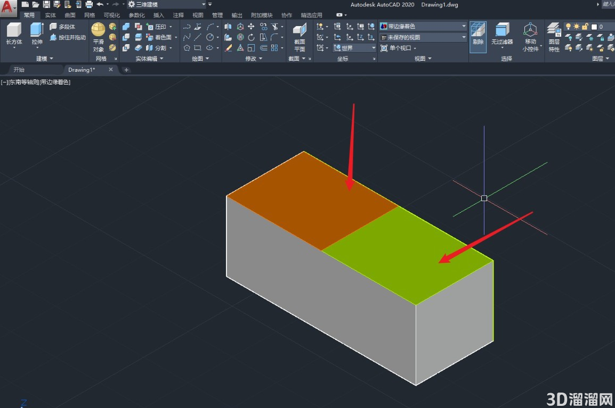Image resolution: width=615 pixels, height=408 pixels.
Task: Toggle the layer lock padlock icon
Action: [x=585, y=27]
